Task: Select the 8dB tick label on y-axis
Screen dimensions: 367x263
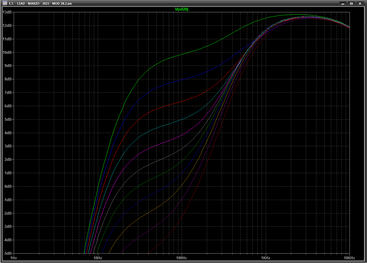Action: (x=8, y=79)
